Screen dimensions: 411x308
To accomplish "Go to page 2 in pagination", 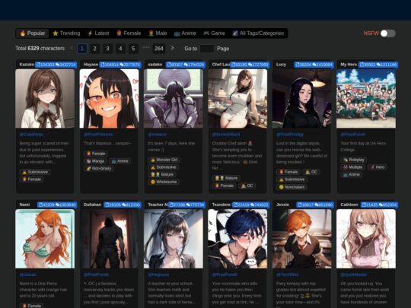I will [94, 49].
